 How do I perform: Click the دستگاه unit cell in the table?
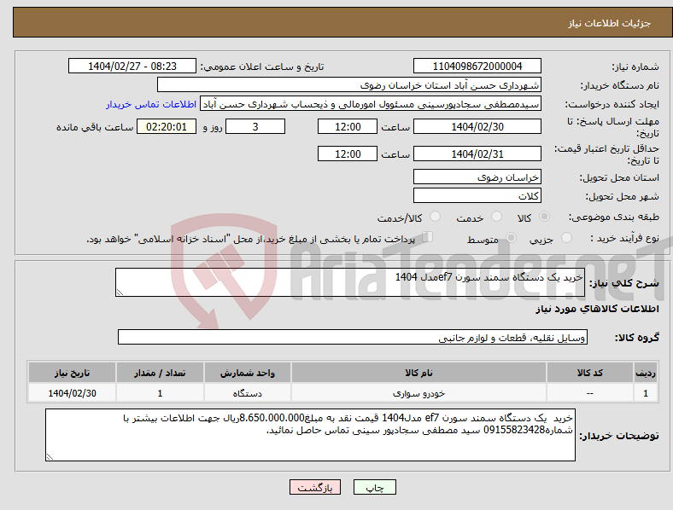point(247,393)
